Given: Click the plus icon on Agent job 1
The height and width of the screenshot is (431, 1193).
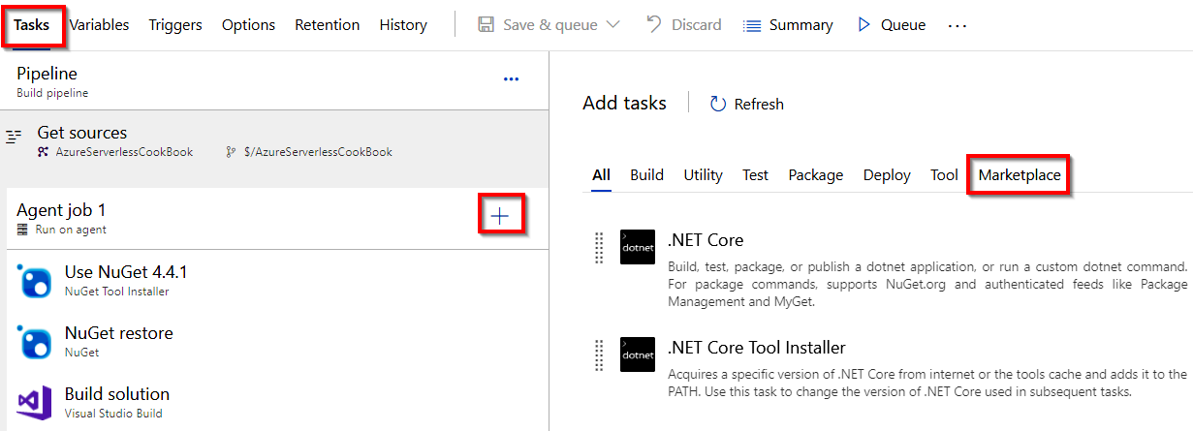Looking at the screenshot, I should pos(500,216).
